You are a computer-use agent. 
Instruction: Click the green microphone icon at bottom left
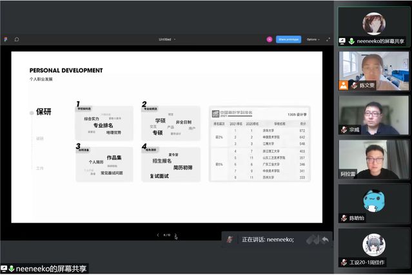tap(12, 269)
